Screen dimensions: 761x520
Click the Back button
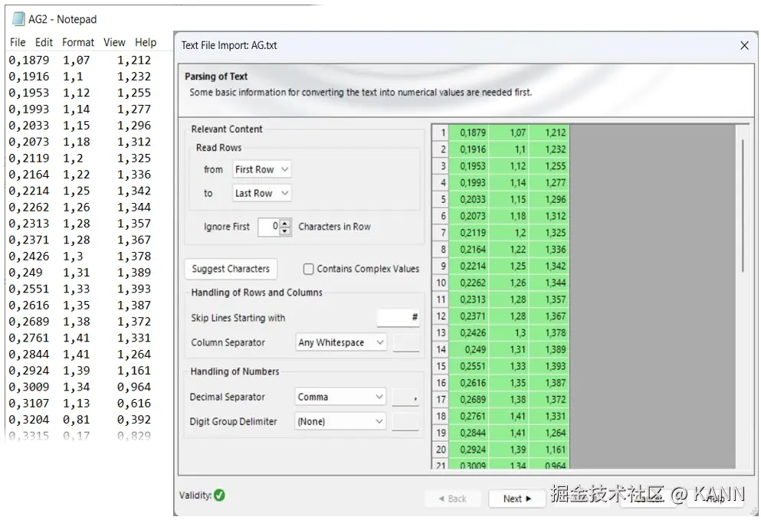452,499
